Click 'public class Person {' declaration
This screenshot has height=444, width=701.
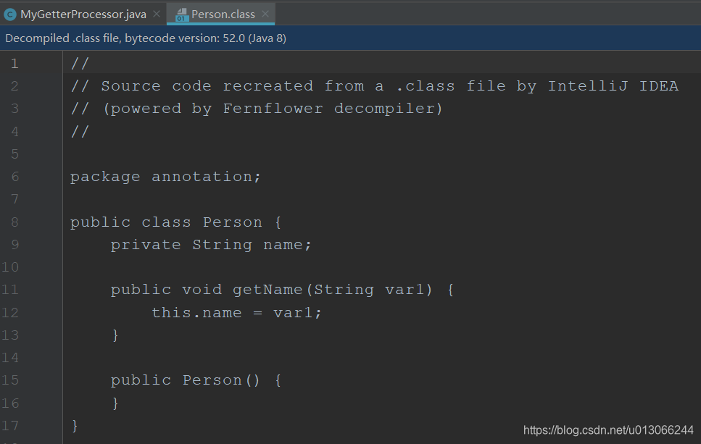[175, 222]
